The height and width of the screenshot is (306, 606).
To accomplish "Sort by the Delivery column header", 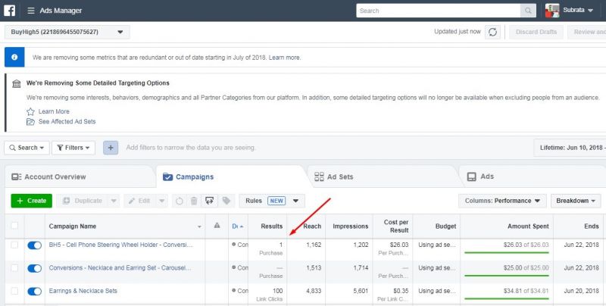I will [x=238, y=226].
